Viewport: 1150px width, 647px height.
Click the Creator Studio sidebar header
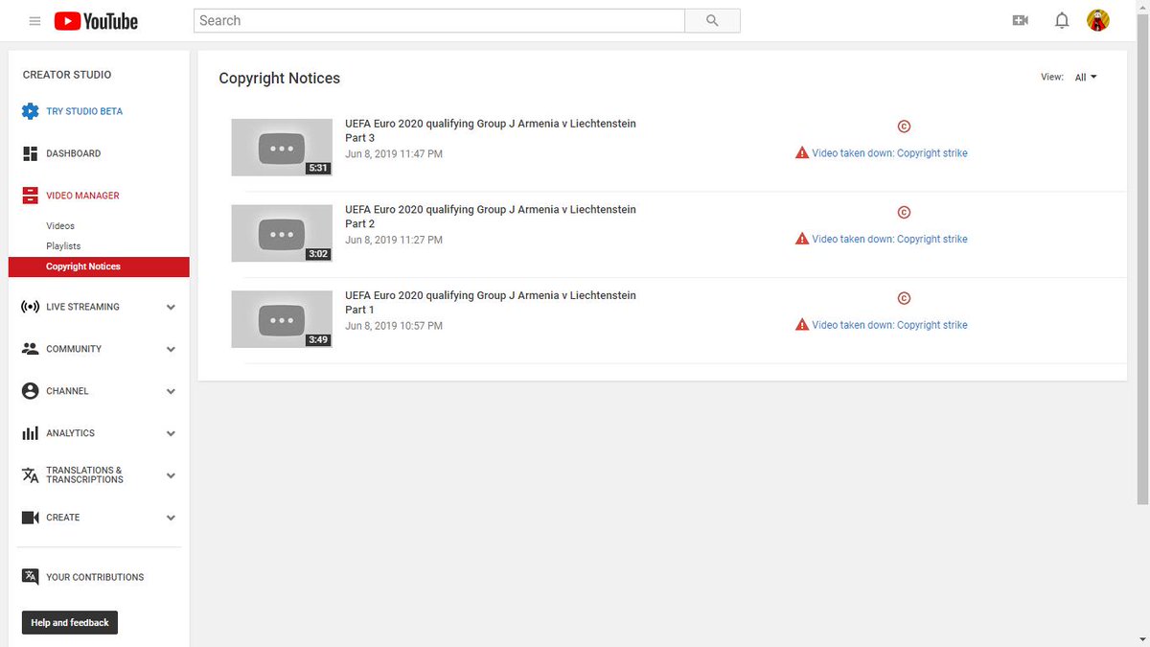tap(67, 75)
